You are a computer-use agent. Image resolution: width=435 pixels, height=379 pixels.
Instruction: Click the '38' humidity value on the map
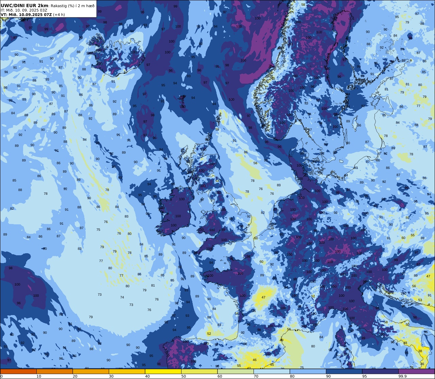(x=420, y=351)
